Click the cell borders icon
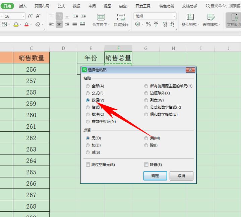 pyautogui.click(x=4, y=24)
